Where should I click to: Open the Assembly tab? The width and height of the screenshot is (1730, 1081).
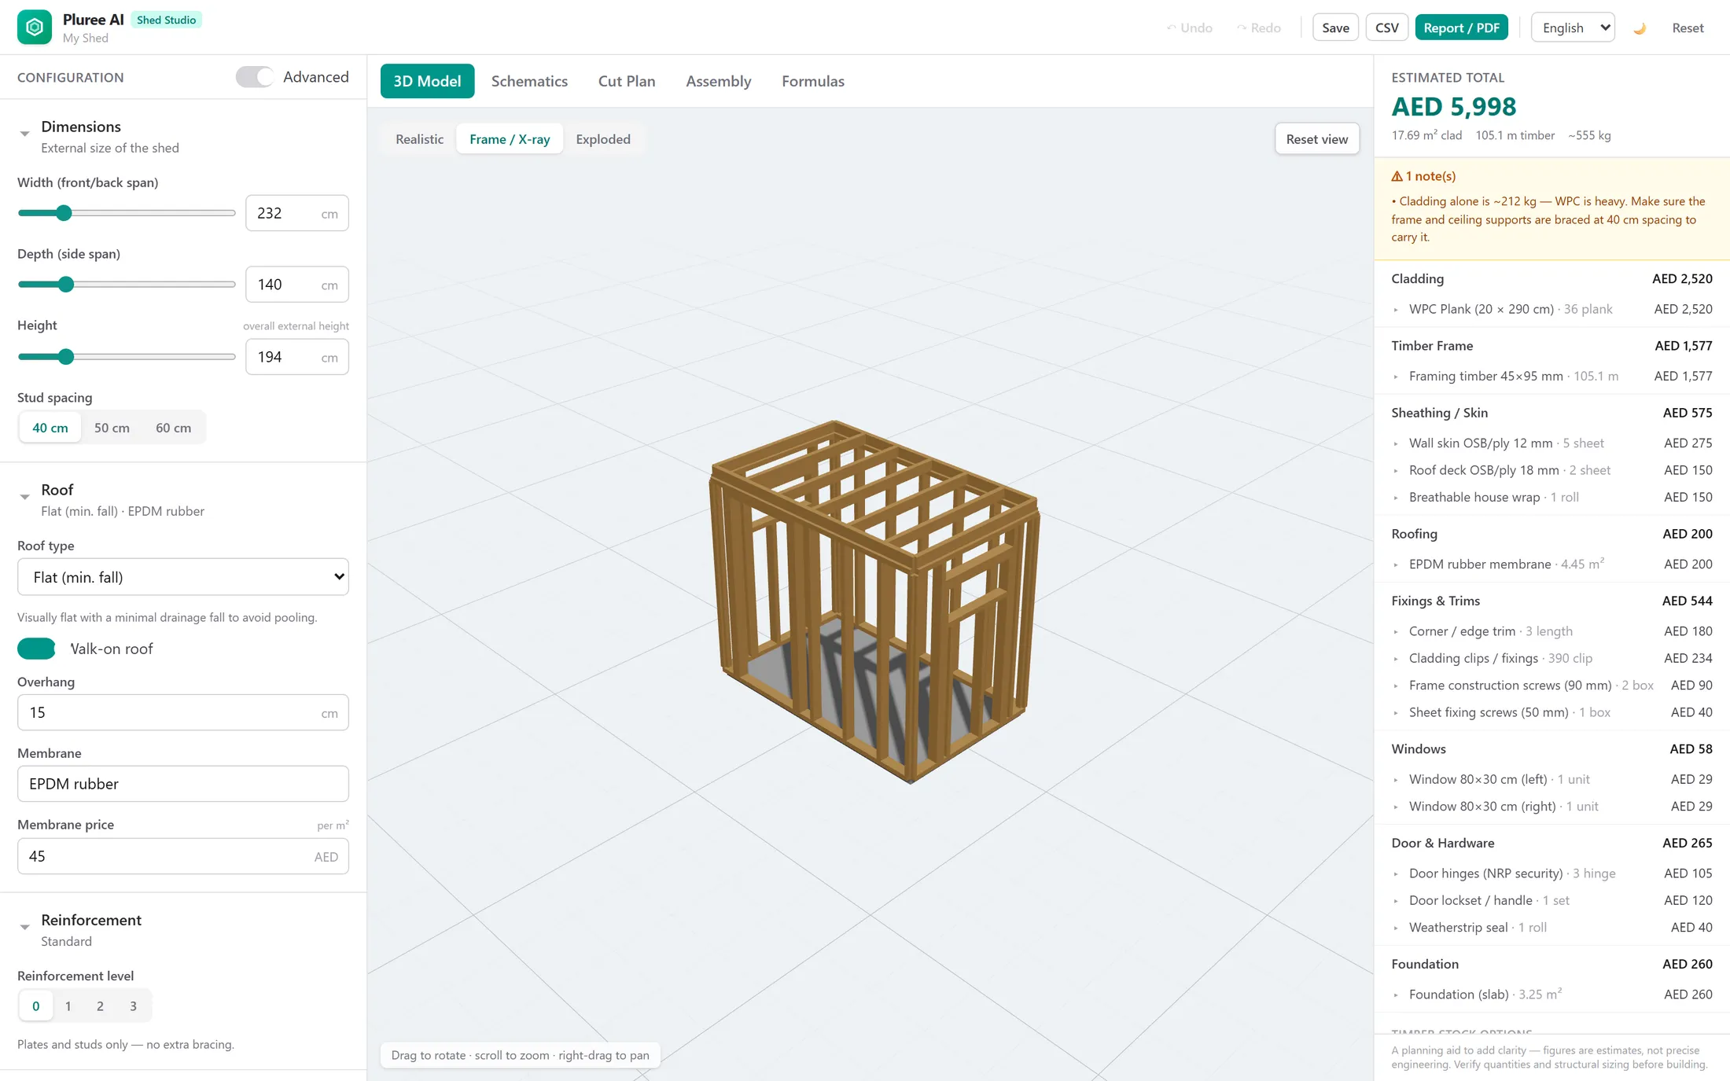718,81
